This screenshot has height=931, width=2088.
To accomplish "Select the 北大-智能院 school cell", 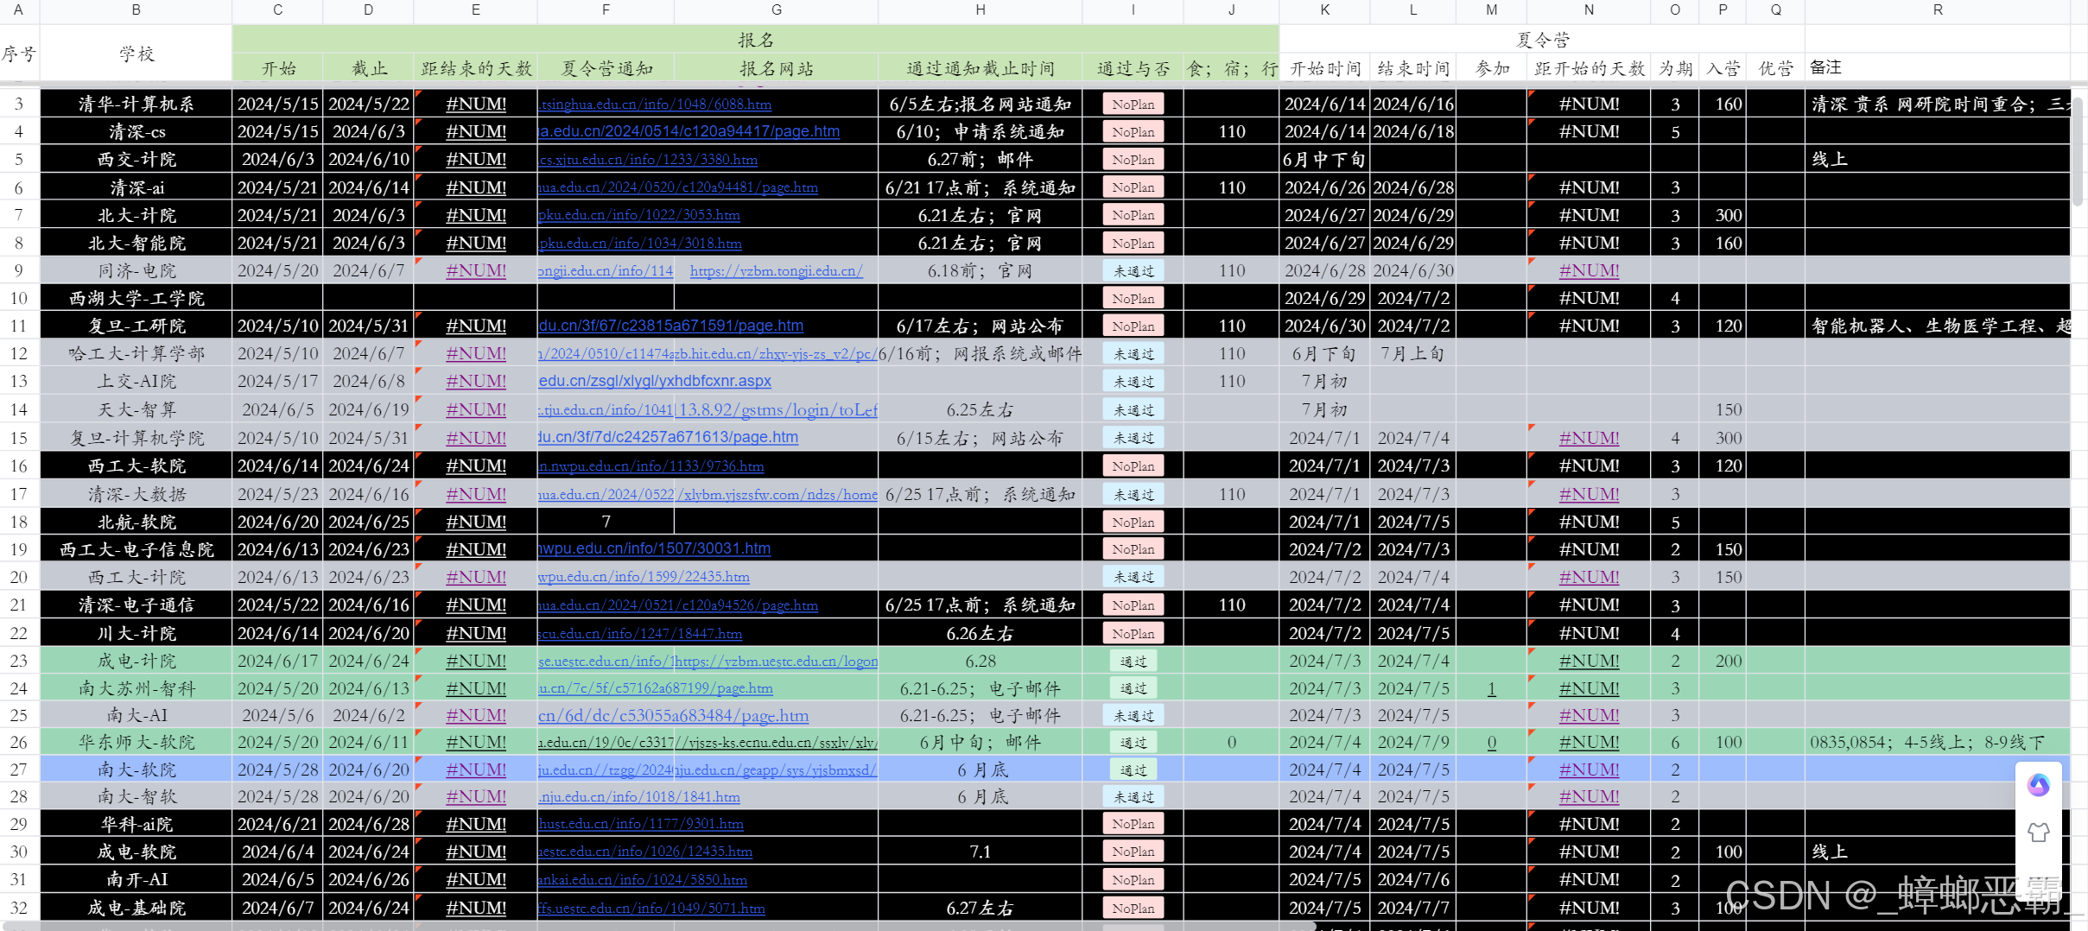I will [136, 244].
